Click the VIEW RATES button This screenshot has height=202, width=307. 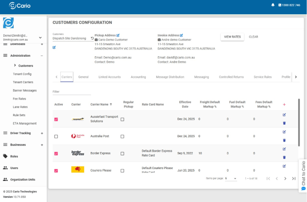click(232, 37)
